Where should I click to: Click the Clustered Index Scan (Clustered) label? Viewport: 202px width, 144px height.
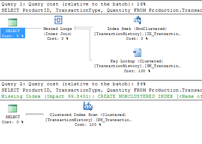(88, 115)
